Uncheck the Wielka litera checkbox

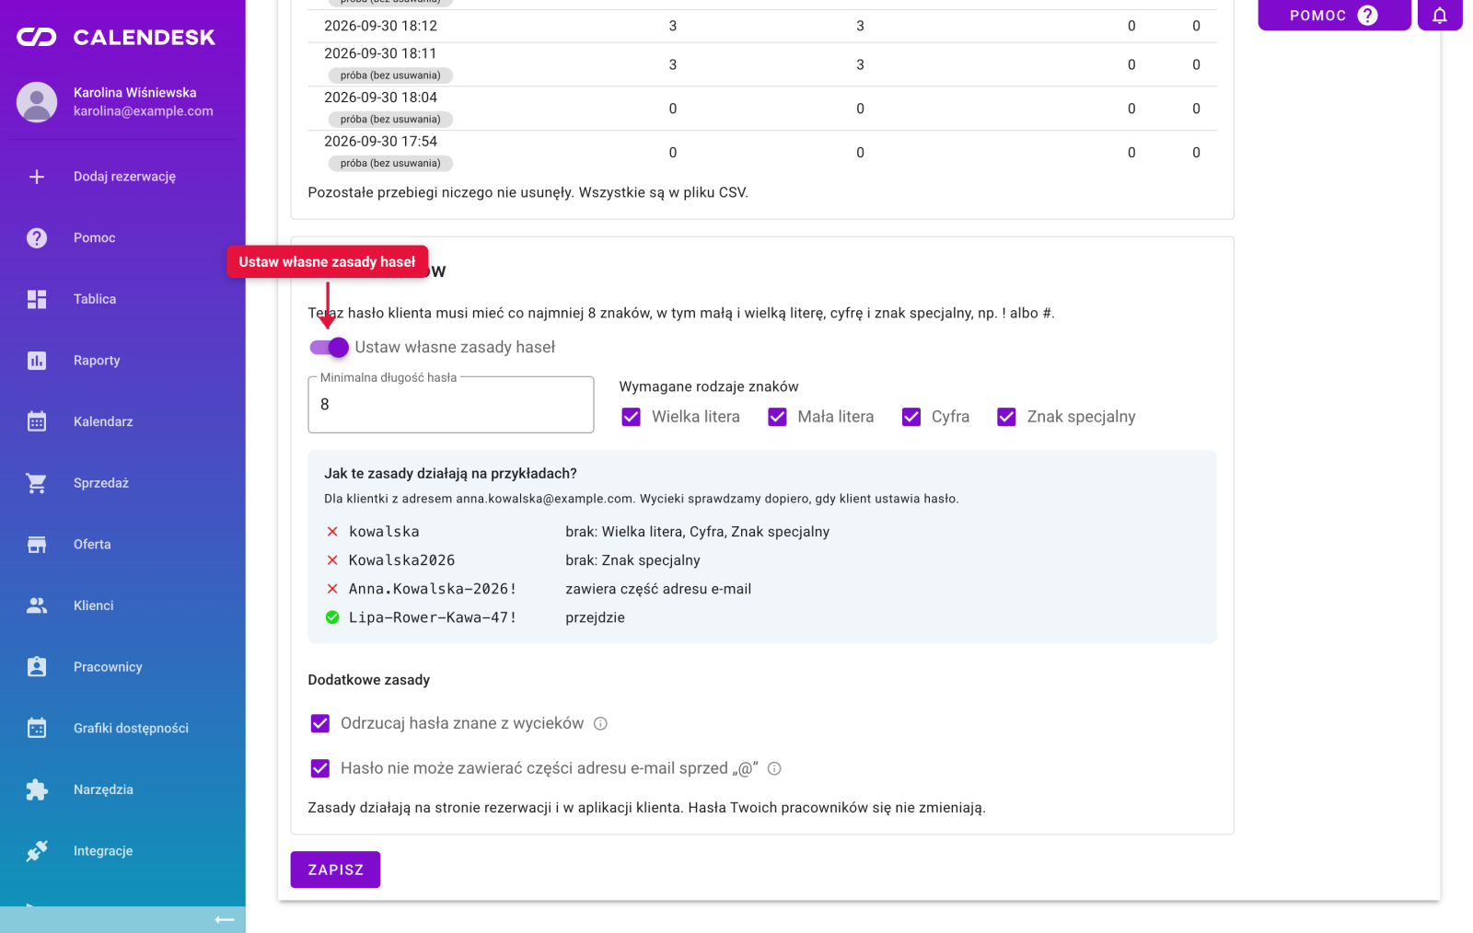(631, 417)
